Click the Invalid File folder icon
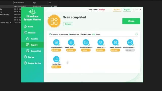 [56, 59]
